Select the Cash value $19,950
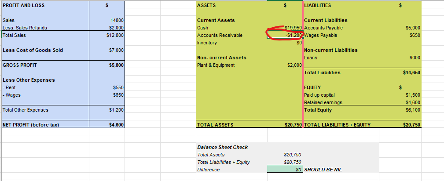The height and width of the screenshot is (181, 444). click(294, 28)
